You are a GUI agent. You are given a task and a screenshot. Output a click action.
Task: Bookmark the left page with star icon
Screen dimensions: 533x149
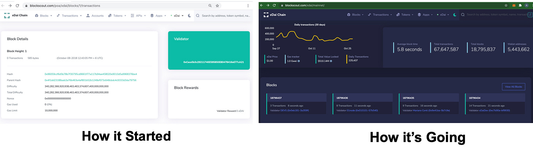tap(217, 6)
